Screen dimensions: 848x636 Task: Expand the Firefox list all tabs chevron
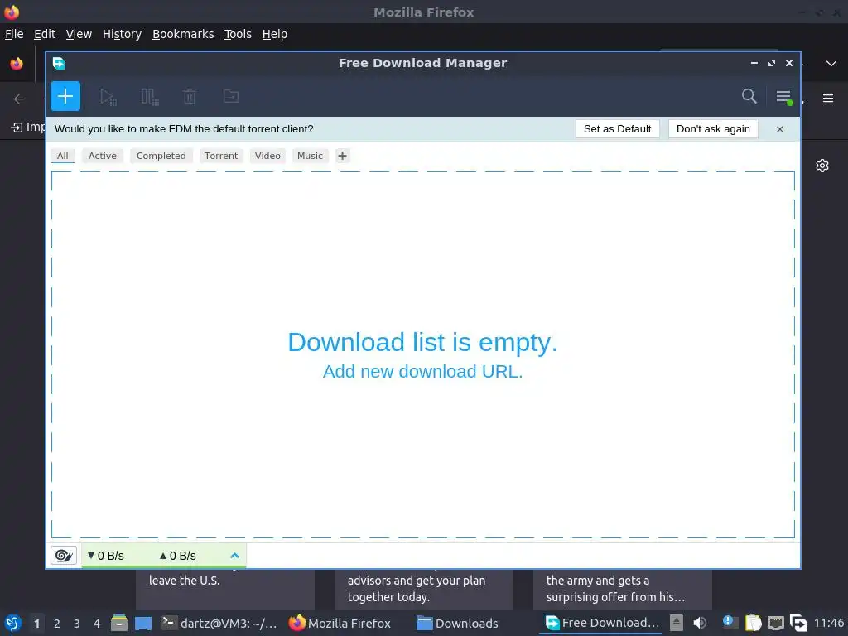coord(831,64)
